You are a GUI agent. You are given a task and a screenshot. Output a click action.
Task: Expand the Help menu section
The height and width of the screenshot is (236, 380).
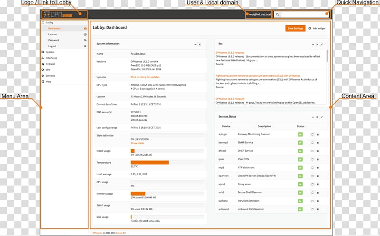tap(48, 81)
